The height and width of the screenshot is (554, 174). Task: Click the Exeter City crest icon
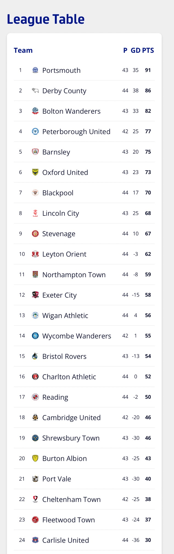point(35,295)
